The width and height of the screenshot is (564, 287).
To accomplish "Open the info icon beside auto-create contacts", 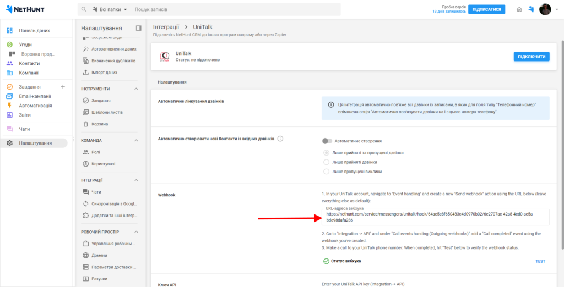I will (x=280, y=139).
